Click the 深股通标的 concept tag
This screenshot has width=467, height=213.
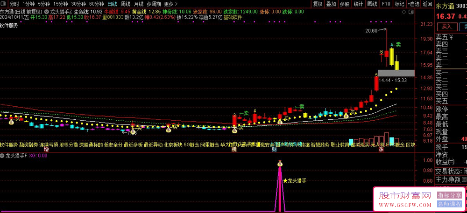91,145
